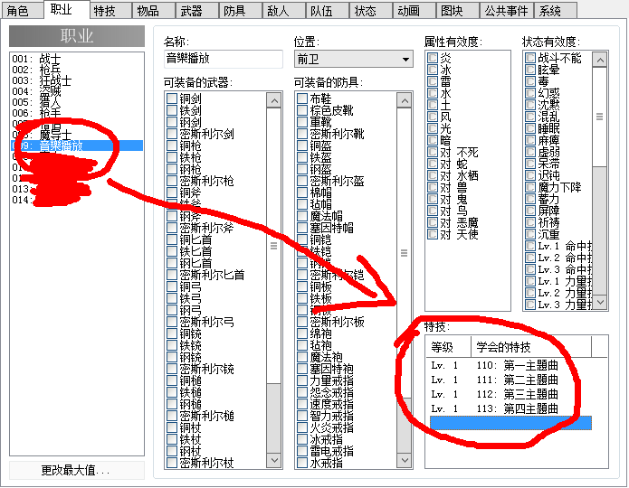
Task: Toggle the 雷 element efficiency box
Action: click(x=433, y=81)
